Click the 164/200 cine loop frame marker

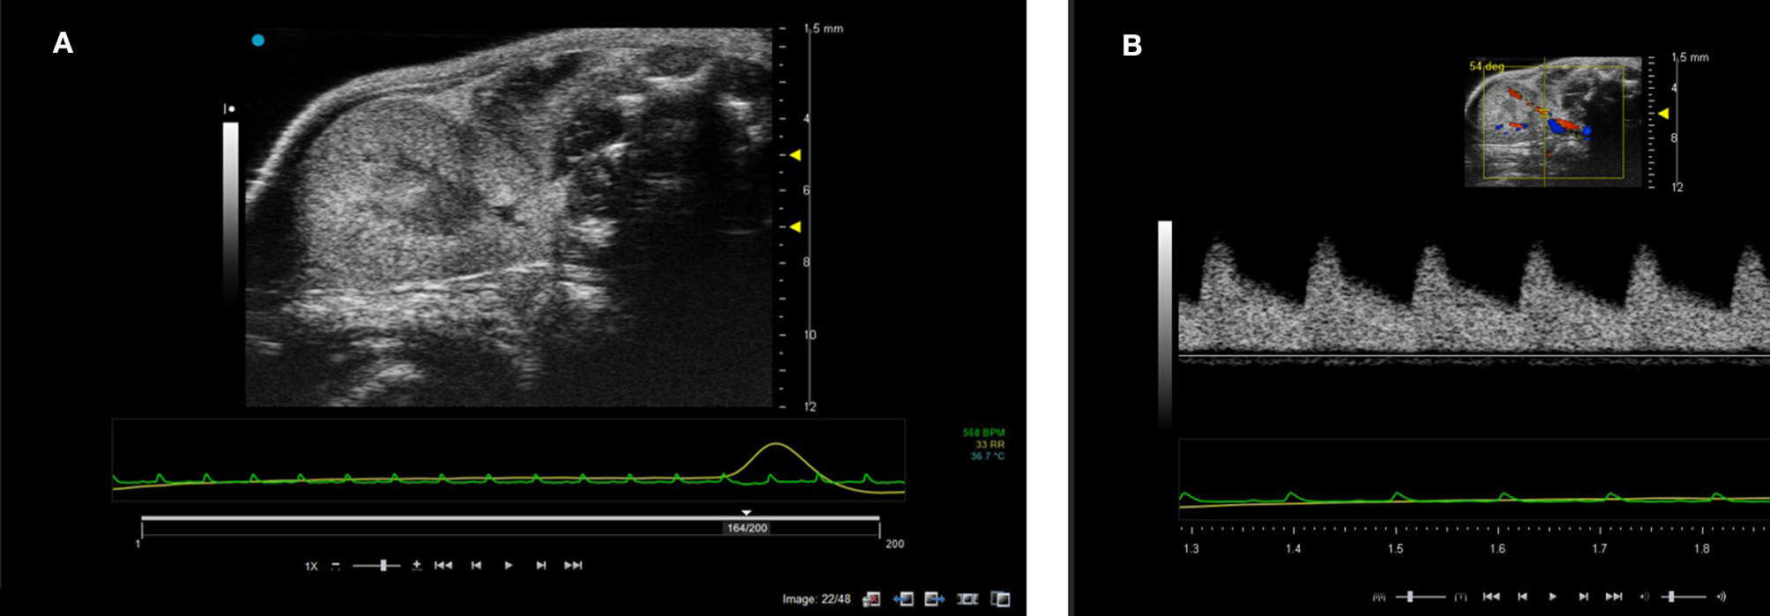coord(746,527)
